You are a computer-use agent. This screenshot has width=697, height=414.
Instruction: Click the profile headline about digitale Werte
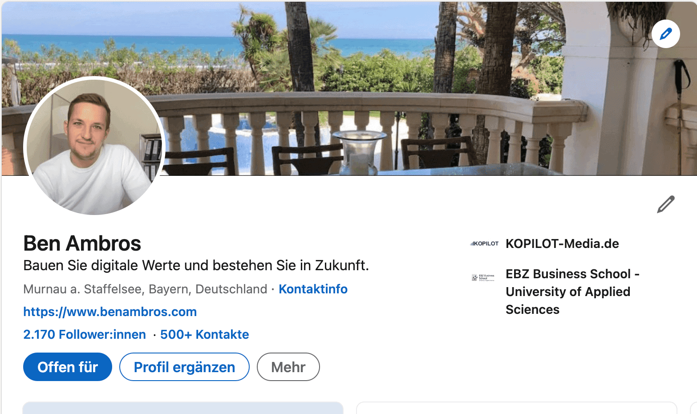[196, 265]
